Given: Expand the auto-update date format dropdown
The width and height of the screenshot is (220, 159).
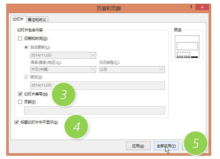Looking at the screenshot, I should pos(92,55).
